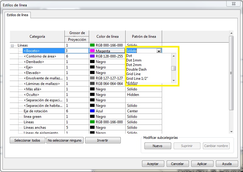Pick Grid Line pattern option
The width and height of the screenshot is (243, 172).
tap(134, 74)
